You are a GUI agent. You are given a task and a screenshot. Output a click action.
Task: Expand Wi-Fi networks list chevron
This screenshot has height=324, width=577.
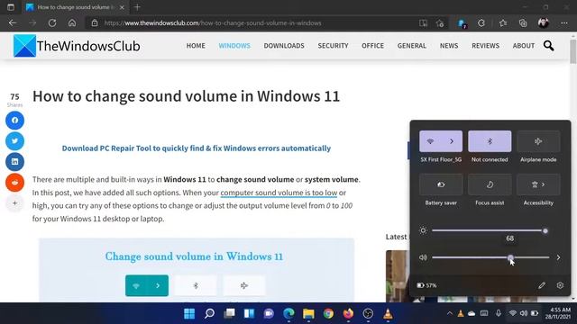click(452, 141)
